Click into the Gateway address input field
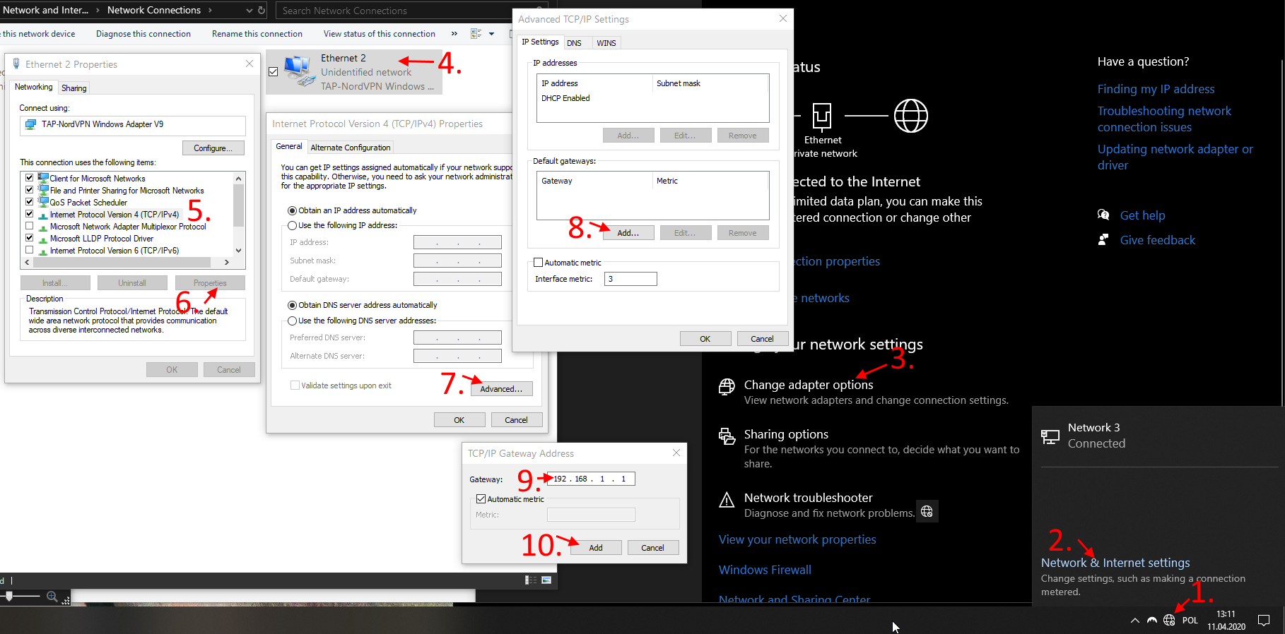 click(x=591, y=479)
